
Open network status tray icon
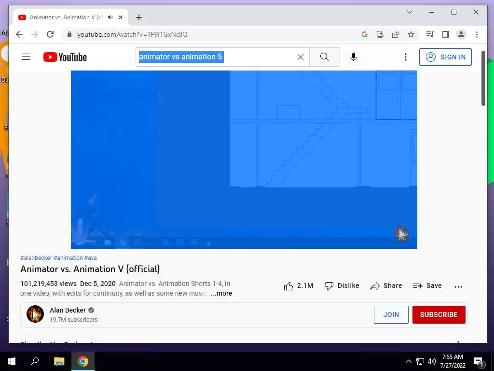[420, 361]
